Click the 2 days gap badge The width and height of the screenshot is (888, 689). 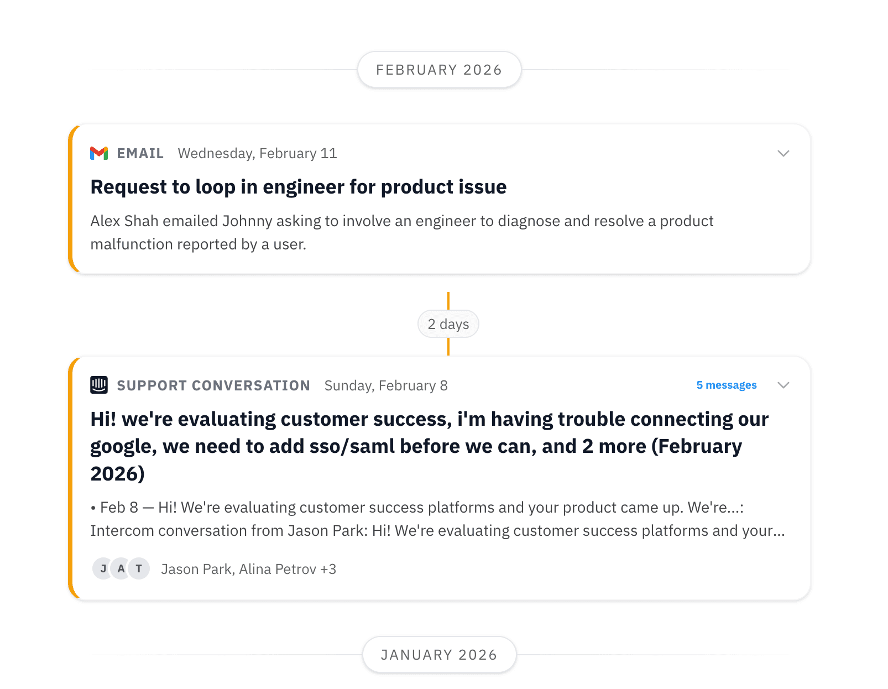(448, 324)
